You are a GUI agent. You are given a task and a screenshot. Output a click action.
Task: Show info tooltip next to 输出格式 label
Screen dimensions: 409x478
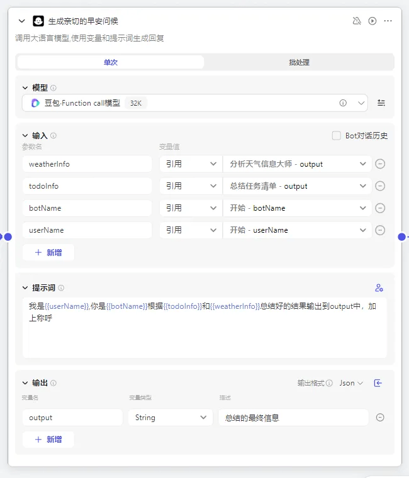pyautogui.click(x=329, y=383)
